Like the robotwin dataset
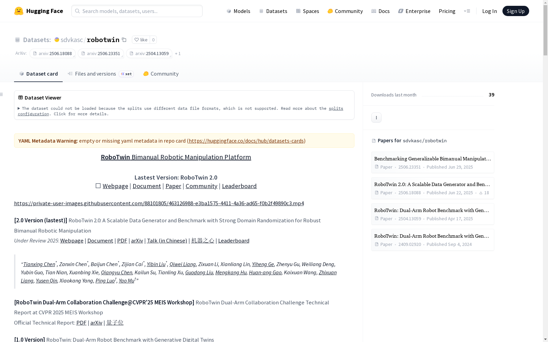 [141, 40]
